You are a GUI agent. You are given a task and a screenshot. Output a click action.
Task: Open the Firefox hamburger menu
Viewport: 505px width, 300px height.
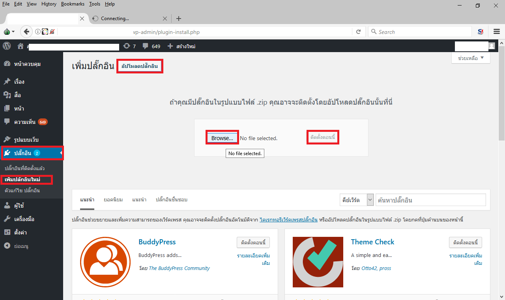point(497,32)
